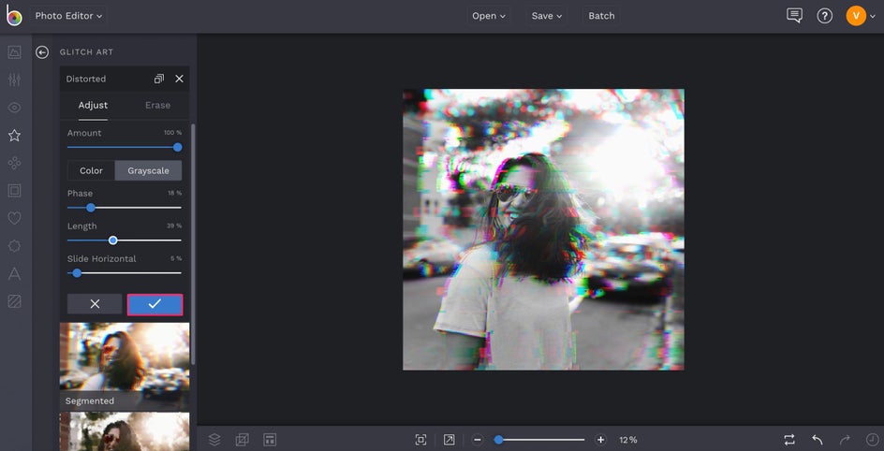884x451 pixels.
Task: Select the Color mode option
Action: pyautogui.click(x=91, y=170)
